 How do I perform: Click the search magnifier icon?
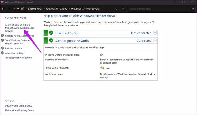[193, 9]
